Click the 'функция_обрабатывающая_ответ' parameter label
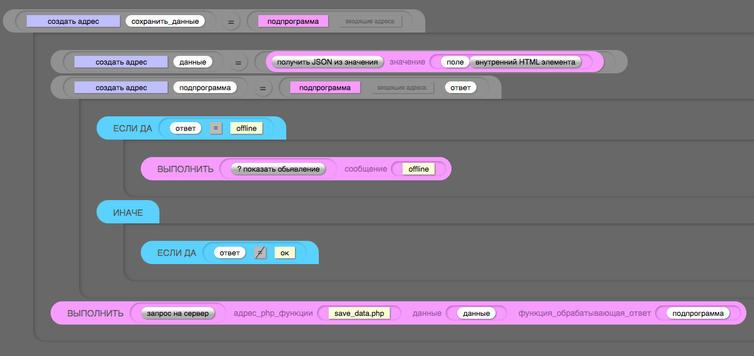 pyautogui.click(x=584, y=314)
